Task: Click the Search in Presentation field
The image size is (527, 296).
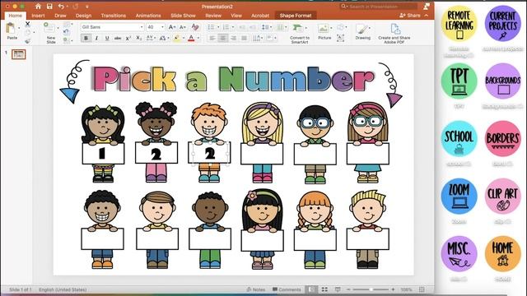Action: (379, 7)
